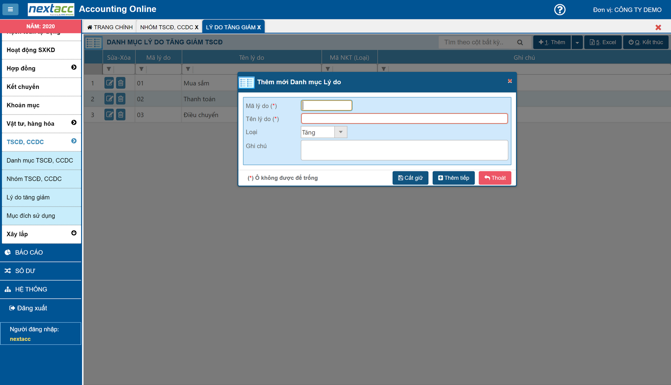The image size is (671, 385).
Task: Open the help question mark icon
Action: tap(560, 10)
